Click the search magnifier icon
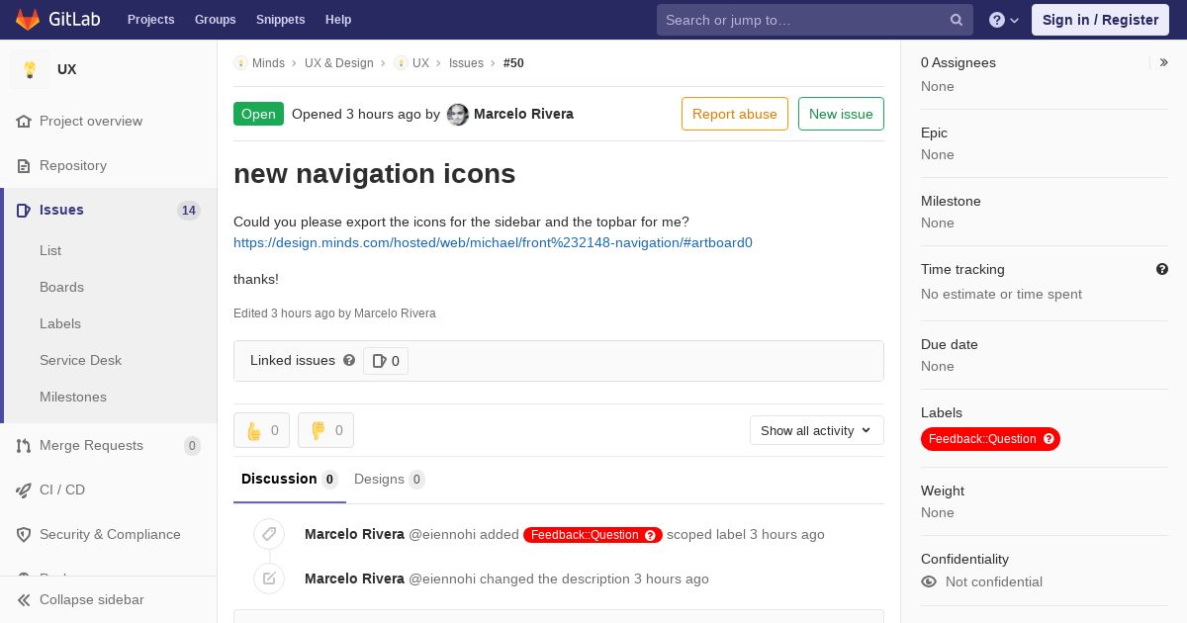The image size is (1187, 623). click(x=957, y=20)
